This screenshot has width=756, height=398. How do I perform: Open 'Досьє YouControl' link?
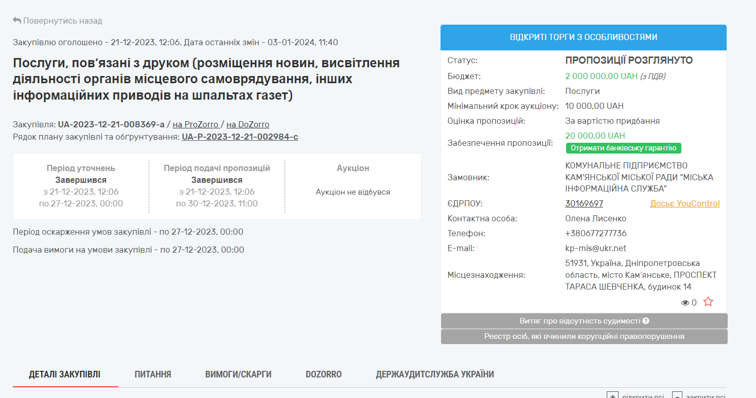pyautogui.click(x=684, y=203)
